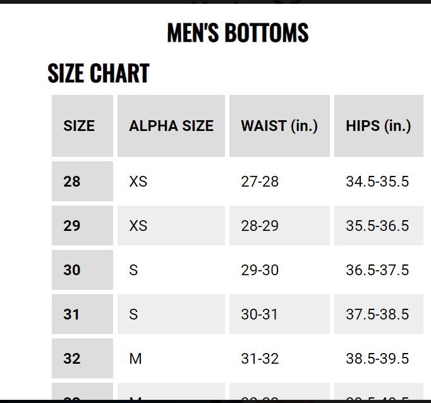Click the MEN'S BOTTOMS heading
Image resolution: width=431 pixels, height=403 pixels.
pos(238,34)
